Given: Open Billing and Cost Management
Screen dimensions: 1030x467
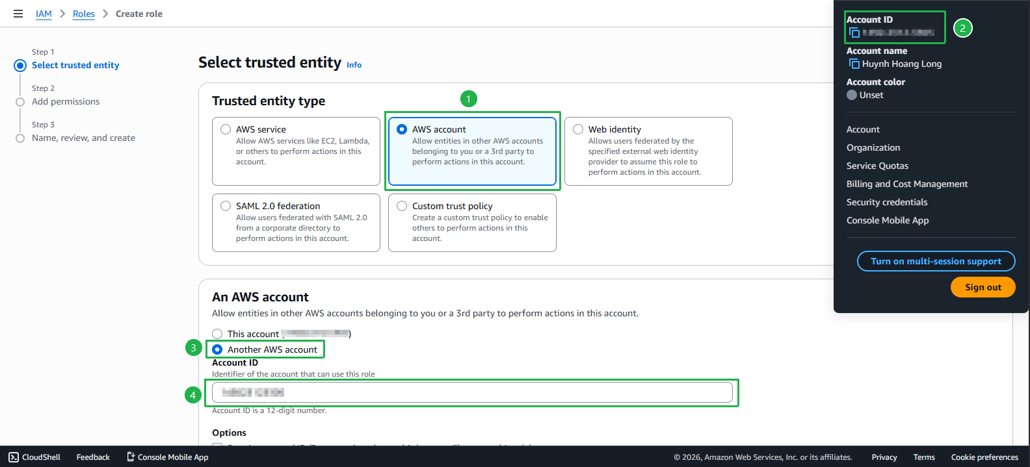Looking at the screenshot, I should [907, 184].
